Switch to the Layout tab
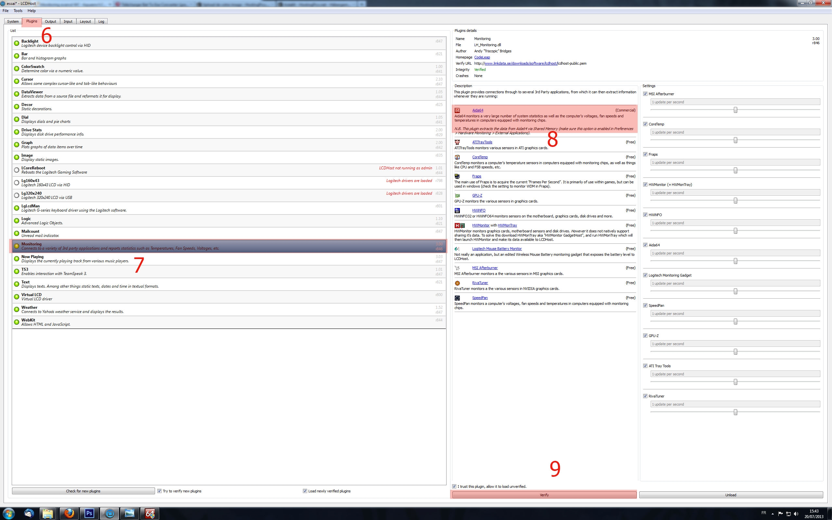The width and height of the screenshot is (832, 520). pyautogui.click(x=85, y=21)
